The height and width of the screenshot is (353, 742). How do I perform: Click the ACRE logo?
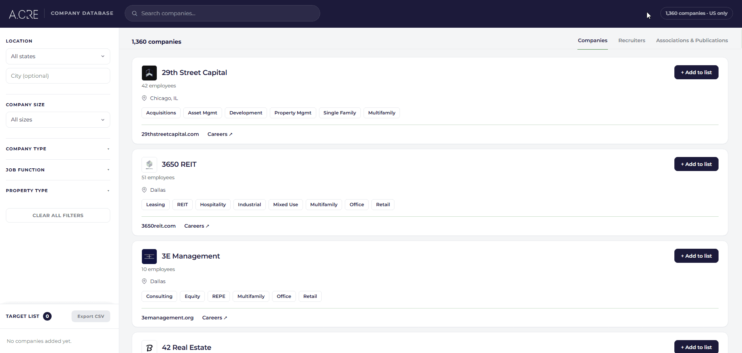coord(23,14)
